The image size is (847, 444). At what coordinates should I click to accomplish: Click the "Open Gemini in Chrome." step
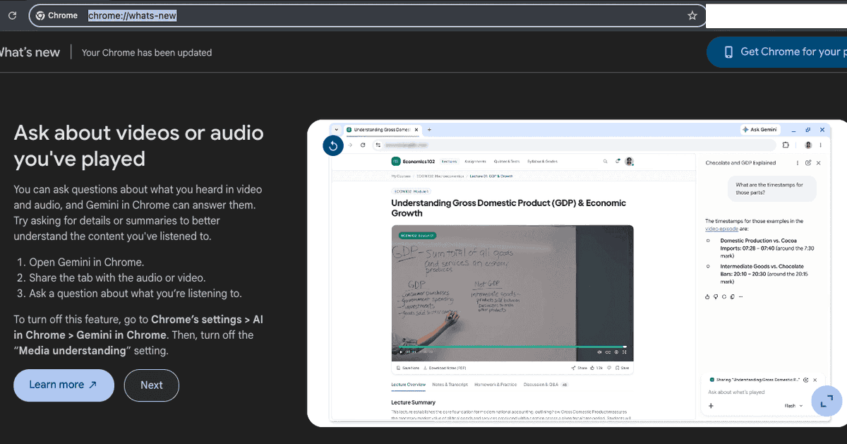tap(87, 262)
